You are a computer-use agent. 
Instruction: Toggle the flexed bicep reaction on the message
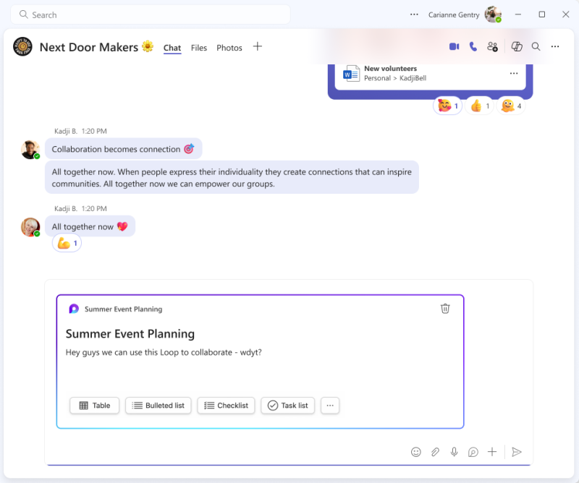(67, 244)
